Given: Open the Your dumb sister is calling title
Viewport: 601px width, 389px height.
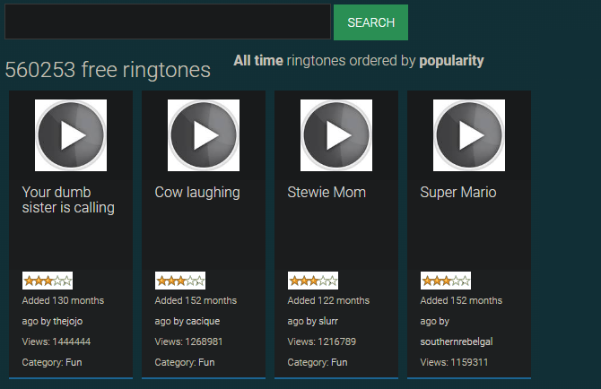Looking at the screenshot, I should click(x=68, y=200).
